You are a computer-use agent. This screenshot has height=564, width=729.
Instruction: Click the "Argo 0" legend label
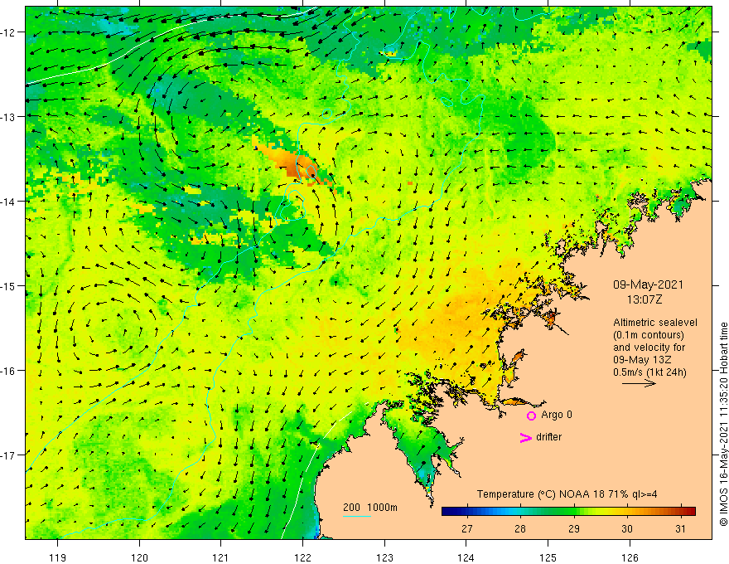[557, 415]
